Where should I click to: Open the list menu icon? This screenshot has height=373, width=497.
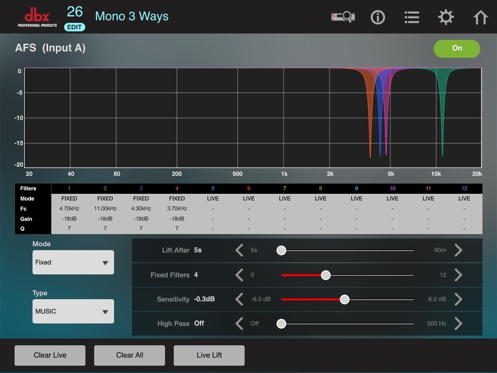click(x=412, y=17)
